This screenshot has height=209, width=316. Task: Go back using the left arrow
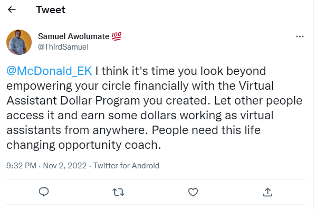coord(12,9)
